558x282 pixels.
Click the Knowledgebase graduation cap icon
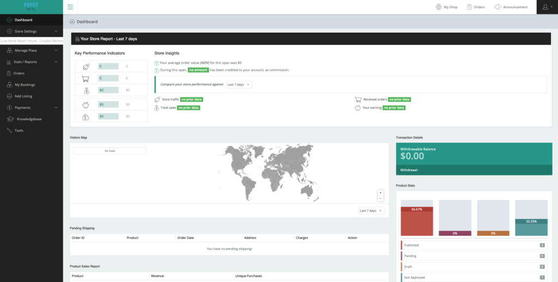[8, 119]
